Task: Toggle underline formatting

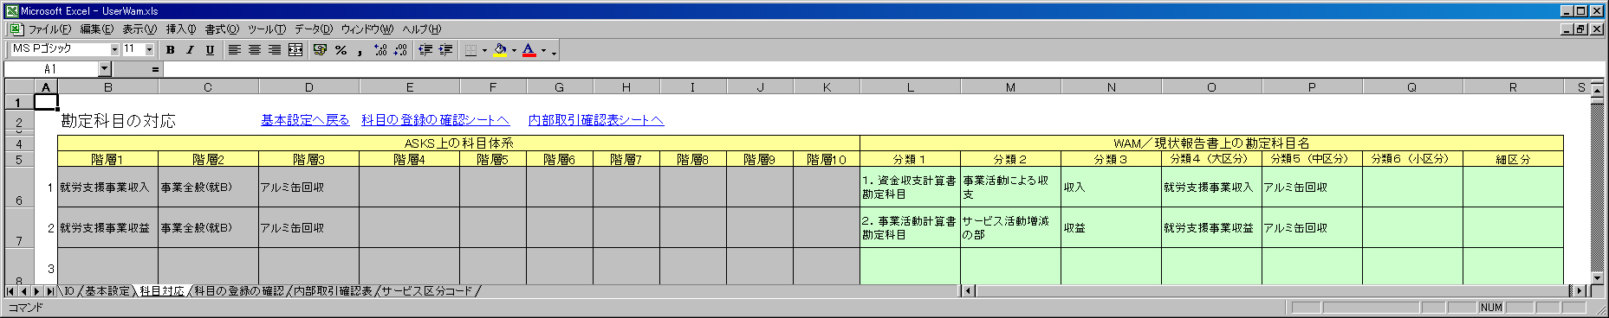Action: click(x=210, y=50)
